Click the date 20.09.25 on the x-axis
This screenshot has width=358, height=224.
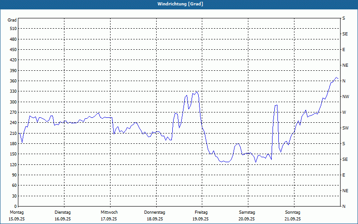tap(247, 219)
